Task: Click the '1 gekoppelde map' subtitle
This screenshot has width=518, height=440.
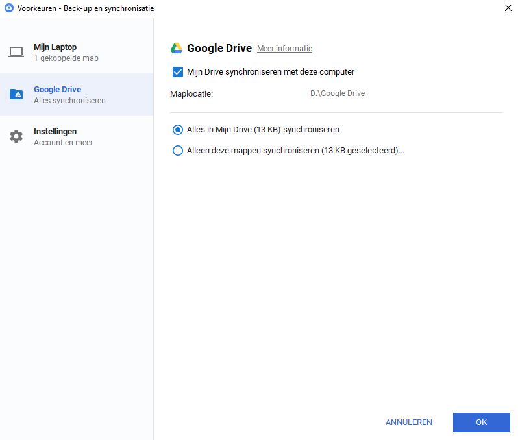Action: [66, 58]
